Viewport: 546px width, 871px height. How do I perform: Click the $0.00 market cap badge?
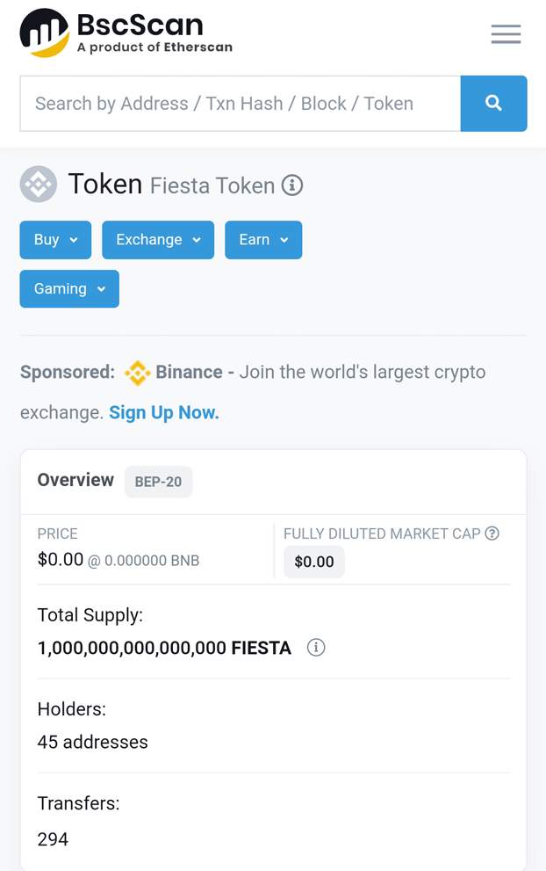pos(313,562)
